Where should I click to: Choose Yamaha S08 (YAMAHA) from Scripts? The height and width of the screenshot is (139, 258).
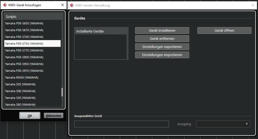(32, 91)
